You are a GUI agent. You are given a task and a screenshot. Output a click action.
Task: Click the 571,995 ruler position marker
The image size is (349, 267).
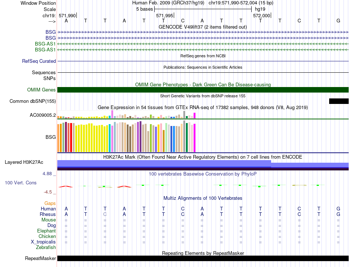pos(165,15)
